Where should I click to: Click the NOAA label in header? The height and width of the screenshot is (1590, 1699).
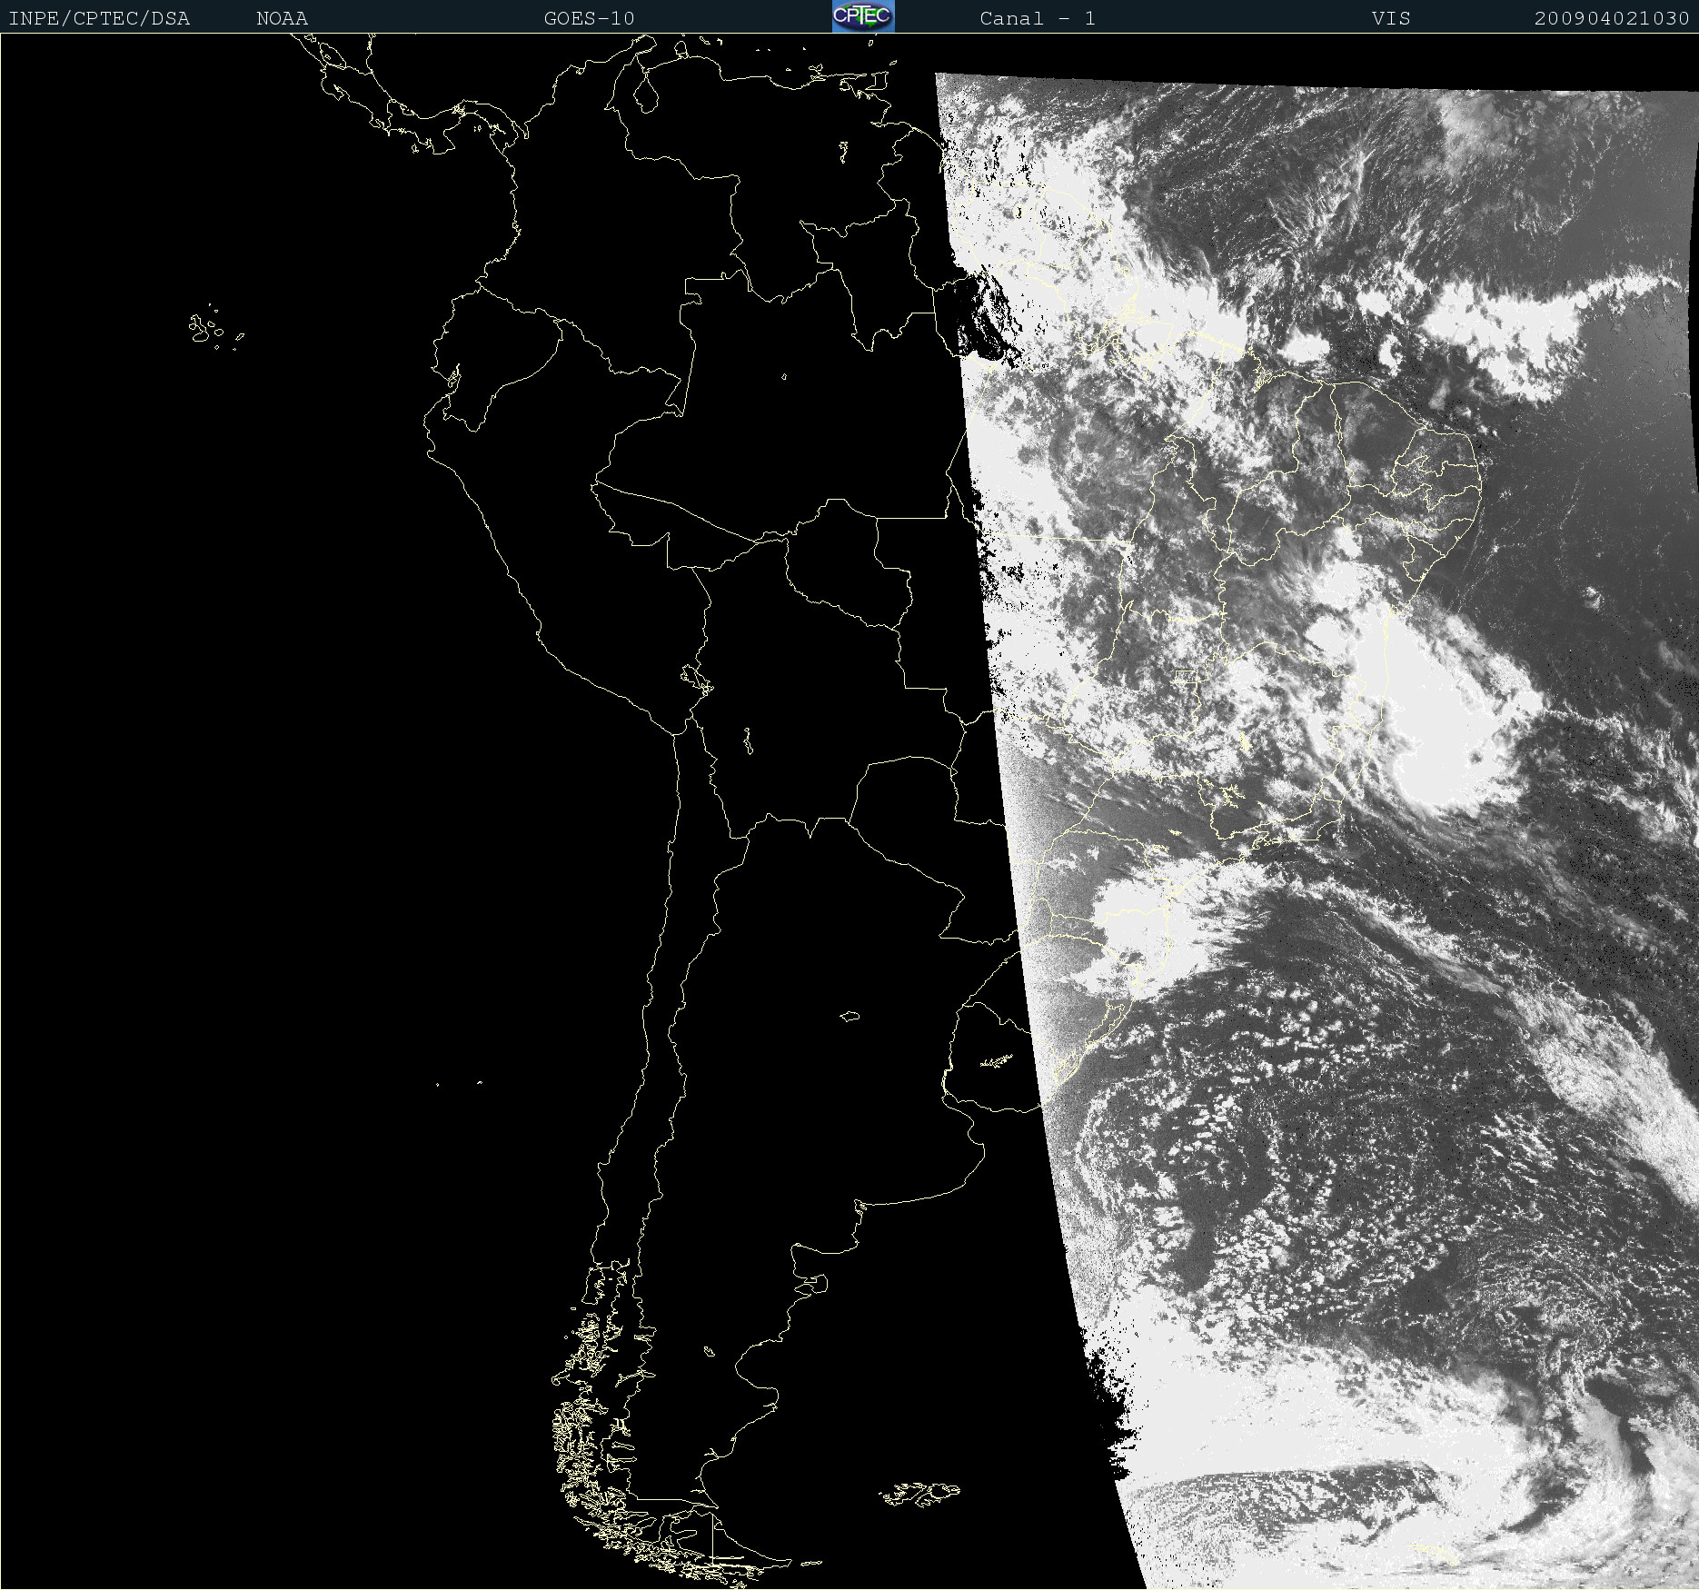(x=283, y=18)
